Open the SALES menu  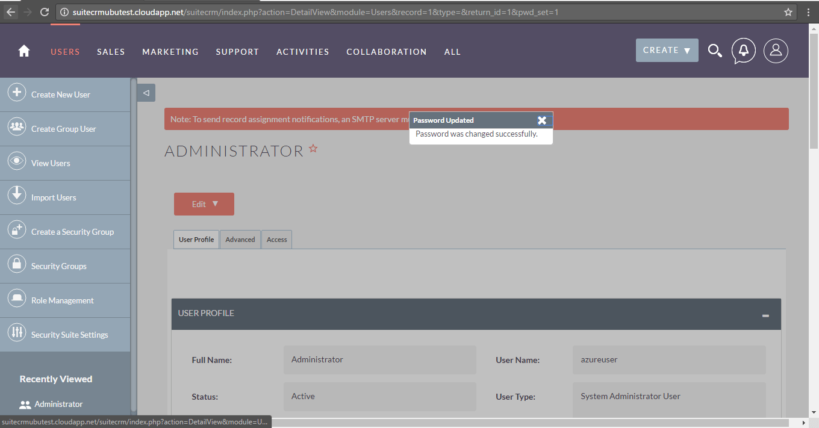(x=111, y=52)
